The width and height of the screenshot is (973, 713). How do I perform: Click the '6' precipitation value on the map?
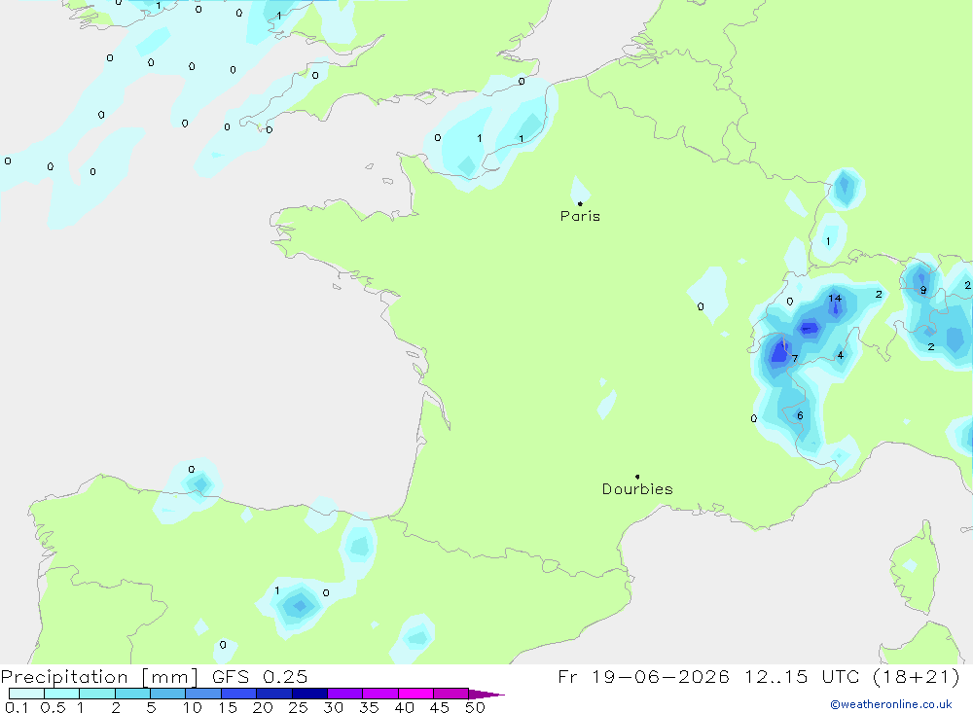(x=800, y=415)
